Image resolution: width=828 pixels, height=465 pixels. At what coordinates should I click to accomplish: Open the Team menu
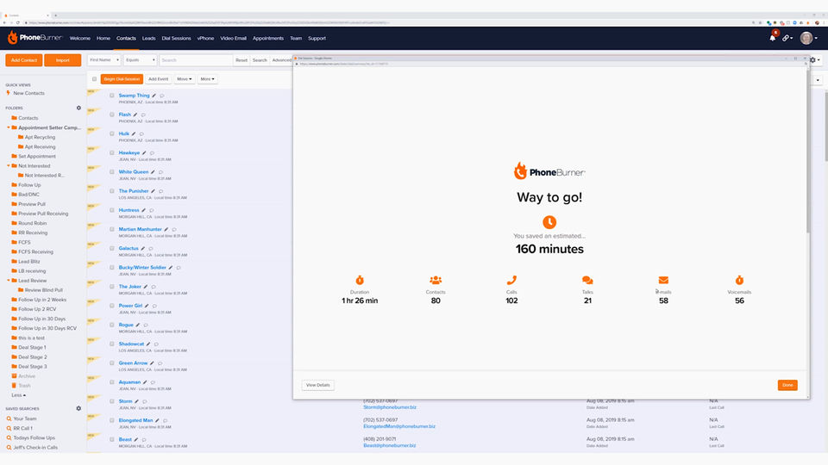click(296, 39)
